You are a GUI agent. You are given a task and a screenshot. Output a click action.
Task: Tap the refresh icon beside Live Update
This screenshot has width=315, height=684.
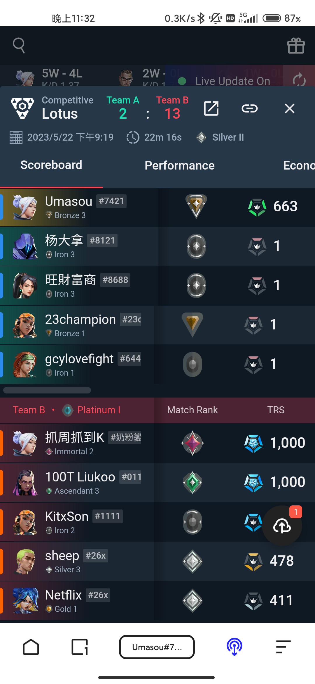(299, 80)
